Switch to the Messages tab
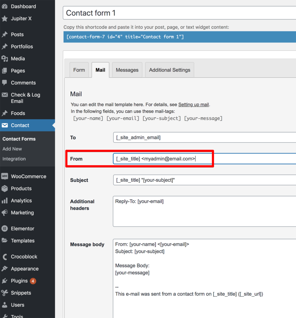 pos(127,70)
